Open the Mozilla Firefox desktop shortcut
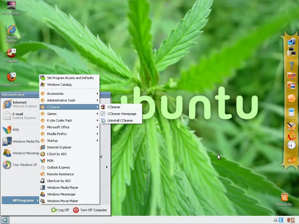 point(11,79)
